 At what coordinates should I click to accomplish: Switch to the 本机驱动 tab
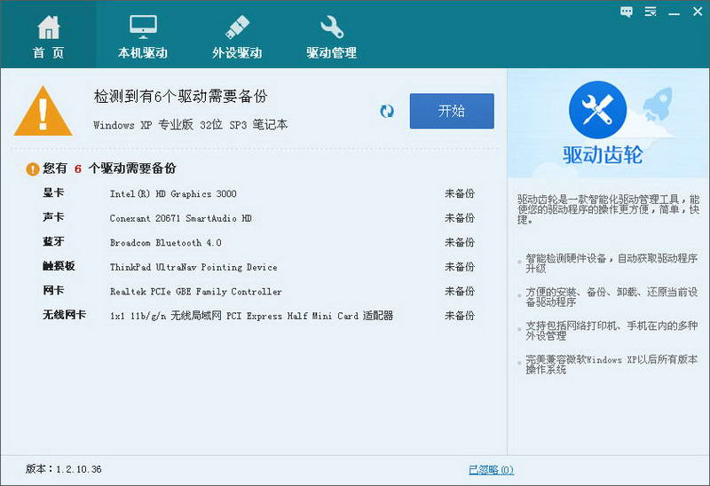143,35
